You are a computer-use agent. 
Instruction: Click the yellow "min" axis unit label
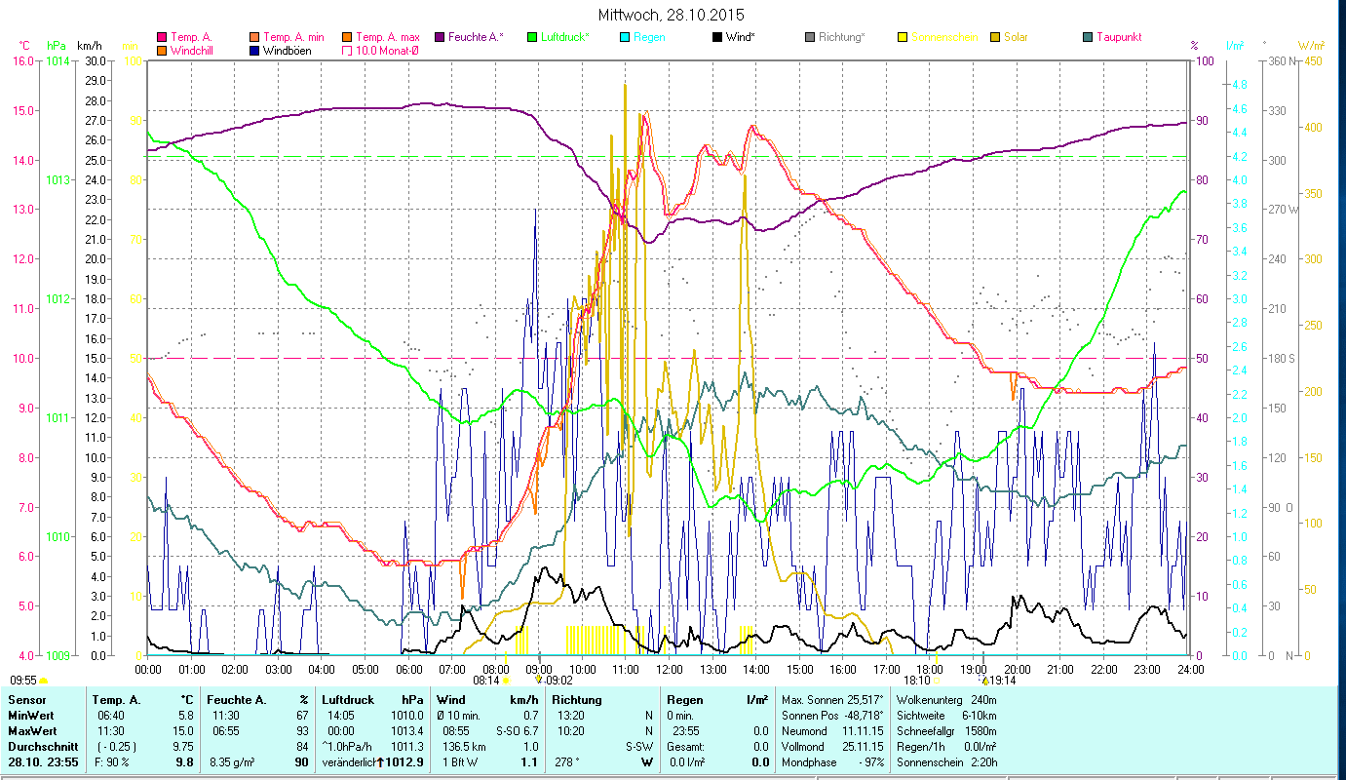point(130,46)
